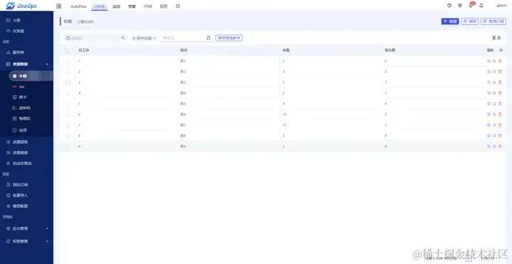Tick the checkbox for employee ID 9
Screen dimensions: 512x264
68,147
